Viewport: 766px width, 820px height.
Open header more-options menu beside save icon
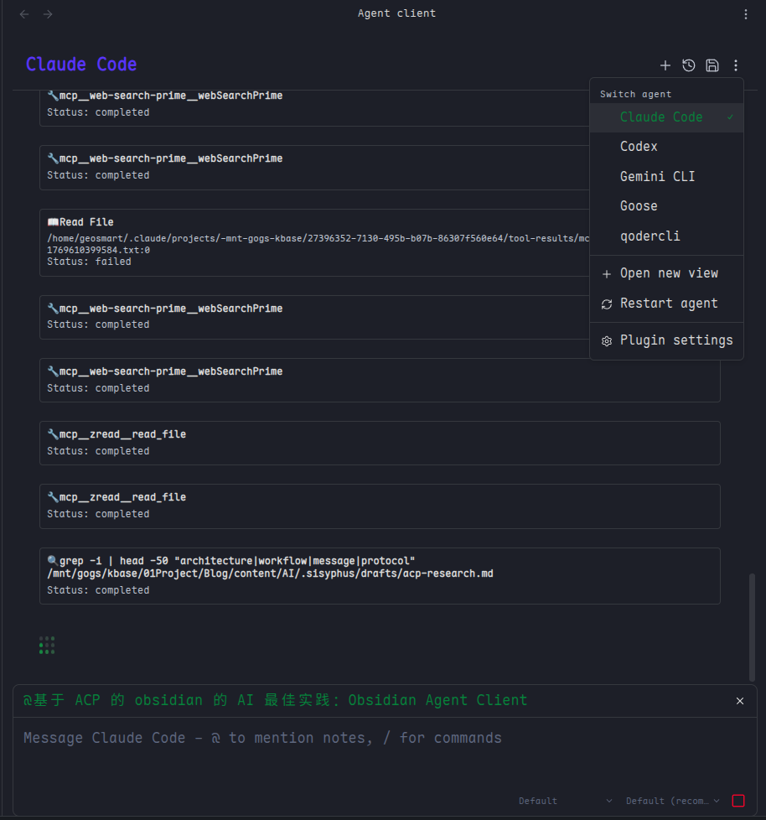coord(736,65)
